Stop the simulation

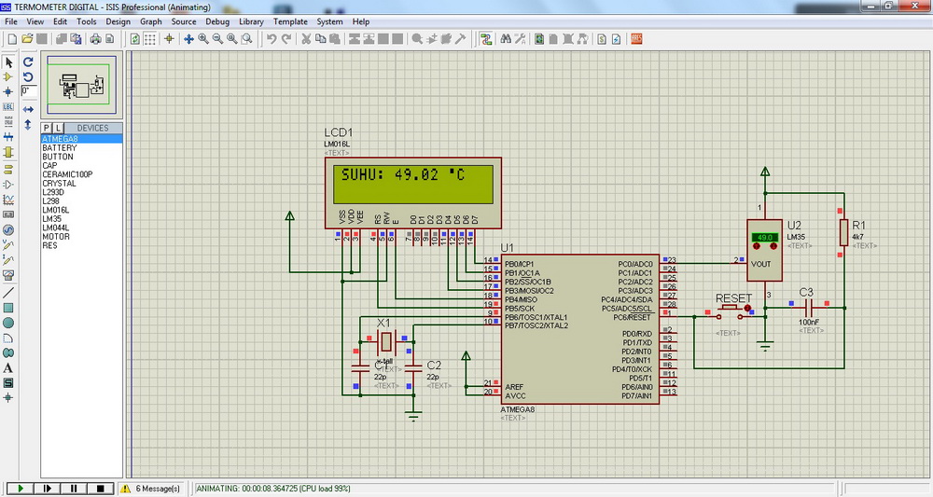(x=100, y=489)
